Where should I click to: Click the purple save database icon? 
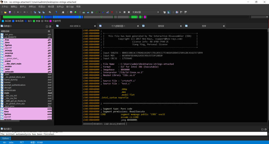click(10, 12)
